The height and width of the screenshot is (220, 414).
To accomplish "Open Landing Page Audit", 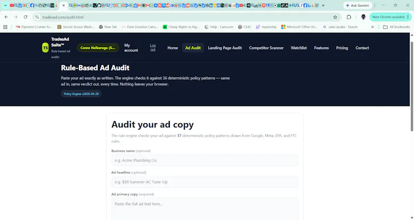I will point(225,48).
